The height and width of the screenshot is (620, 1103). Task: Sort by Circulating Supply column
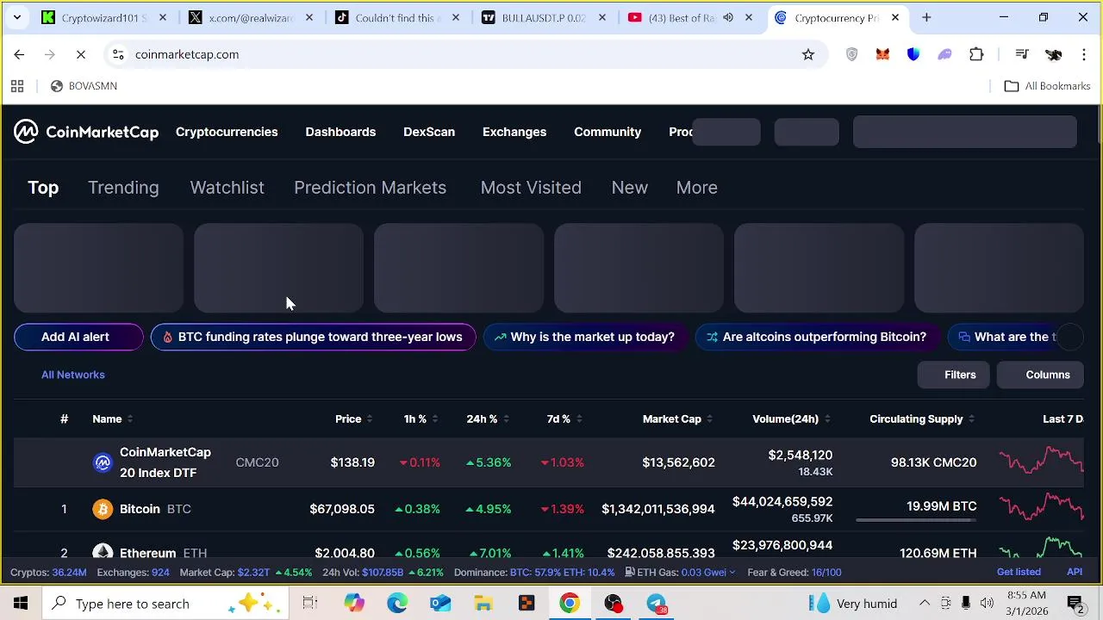click(922, 419)
